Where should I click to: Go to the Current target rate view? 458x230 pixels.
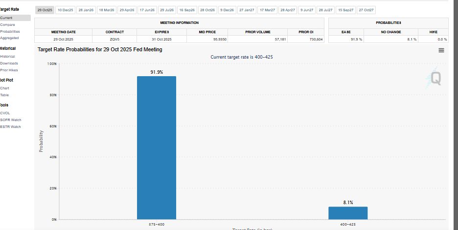coord(7,18)
